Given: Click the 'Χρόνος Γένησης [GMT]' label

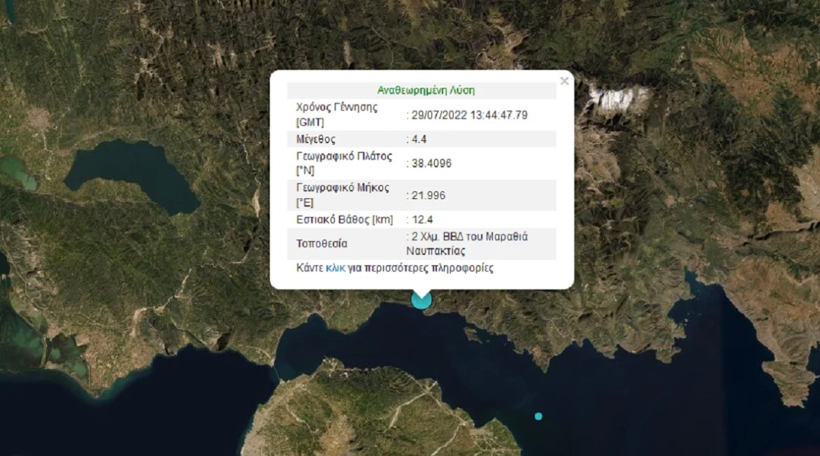Looking at the screenshot, I should (337, 115).
